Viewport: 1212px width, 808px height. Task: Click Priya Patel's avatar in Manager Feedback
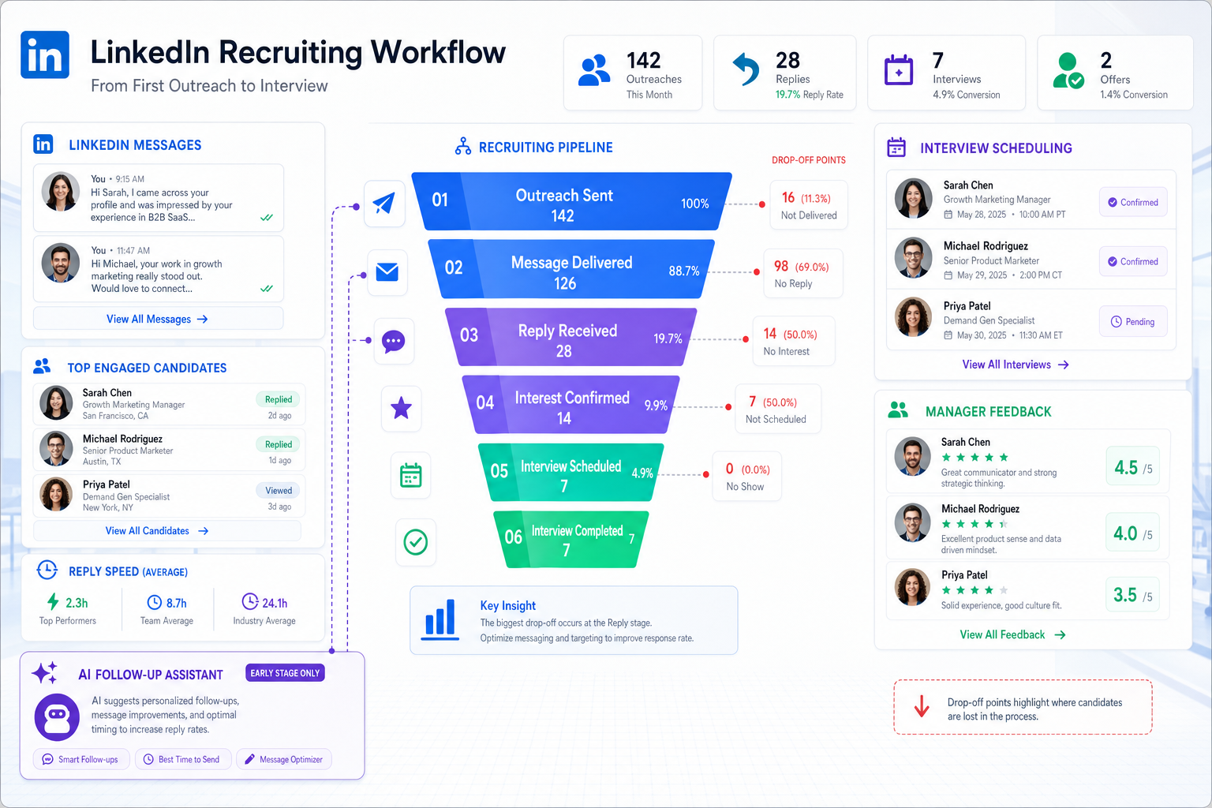pyautogui.click(x=912, y=588)
